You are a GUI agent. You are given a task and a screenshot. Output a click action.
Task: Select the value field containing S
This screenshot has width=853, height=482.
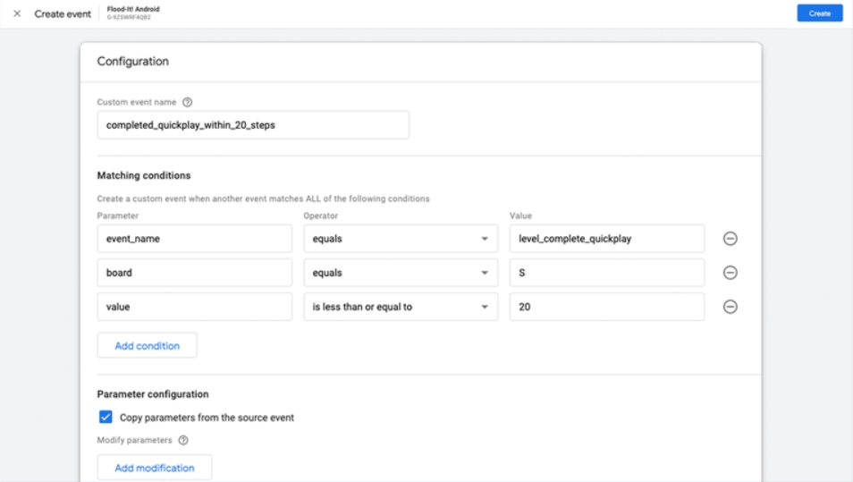(605, 273)
